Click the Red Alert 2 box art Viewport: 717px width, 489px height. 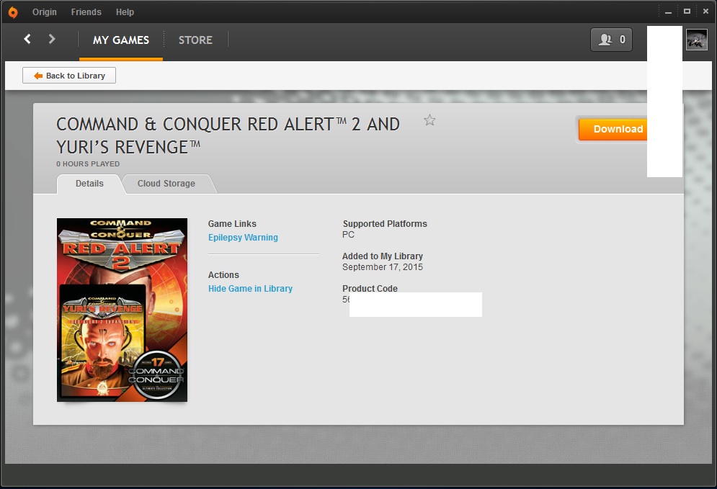pyautogui.click(x=122, y=310)
